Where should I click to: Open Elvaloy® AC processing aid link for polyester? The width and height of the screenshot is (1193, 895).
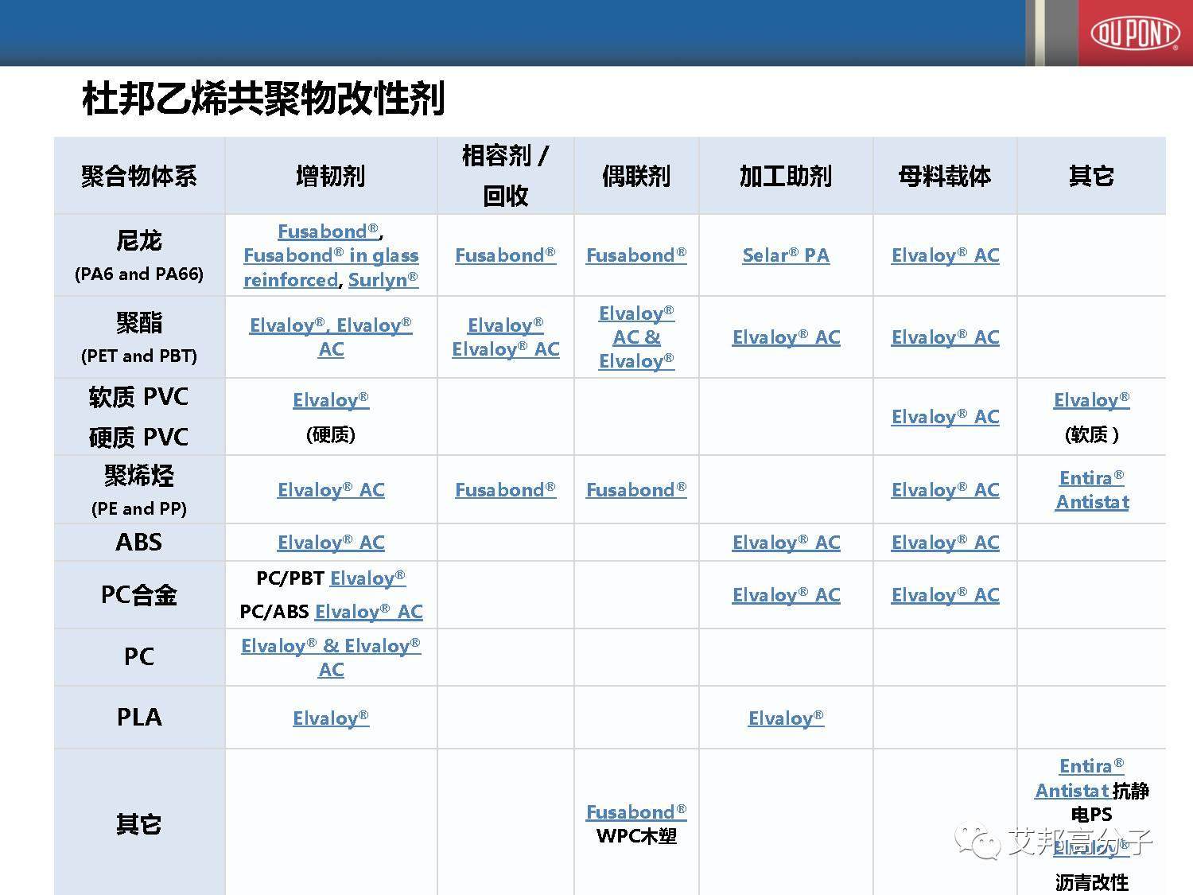[786, 337]
